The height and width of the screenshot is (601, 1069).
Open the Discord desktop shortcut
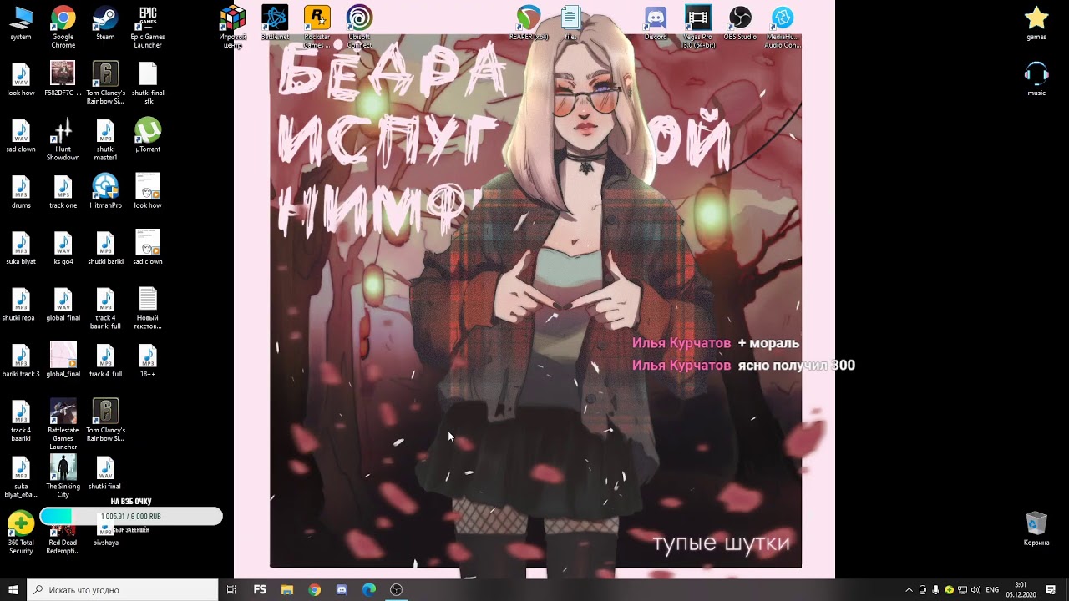656,23
